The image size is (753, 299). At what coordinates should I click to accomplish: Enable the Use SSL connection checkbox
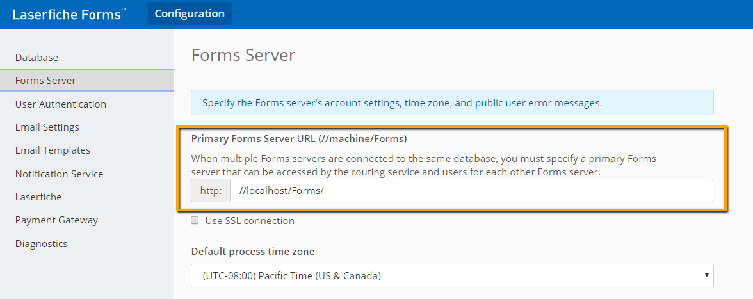tap(195, 221)
